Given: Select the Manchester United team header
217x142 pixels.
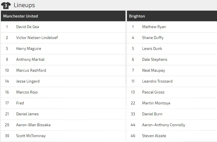Looking at the screenshot, I should coord(20,16).
